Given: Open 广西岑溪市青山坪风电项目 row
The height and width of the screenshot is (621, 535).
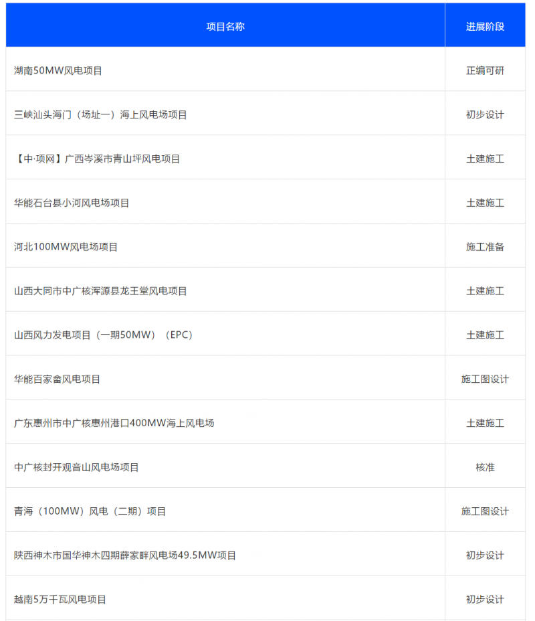Looking at the screenshot, I should tap(97, 159).
